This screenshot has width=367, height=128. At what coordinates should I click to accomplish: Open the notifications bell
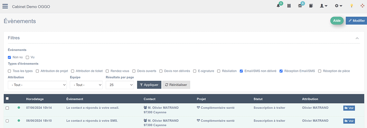coord(278,6)
